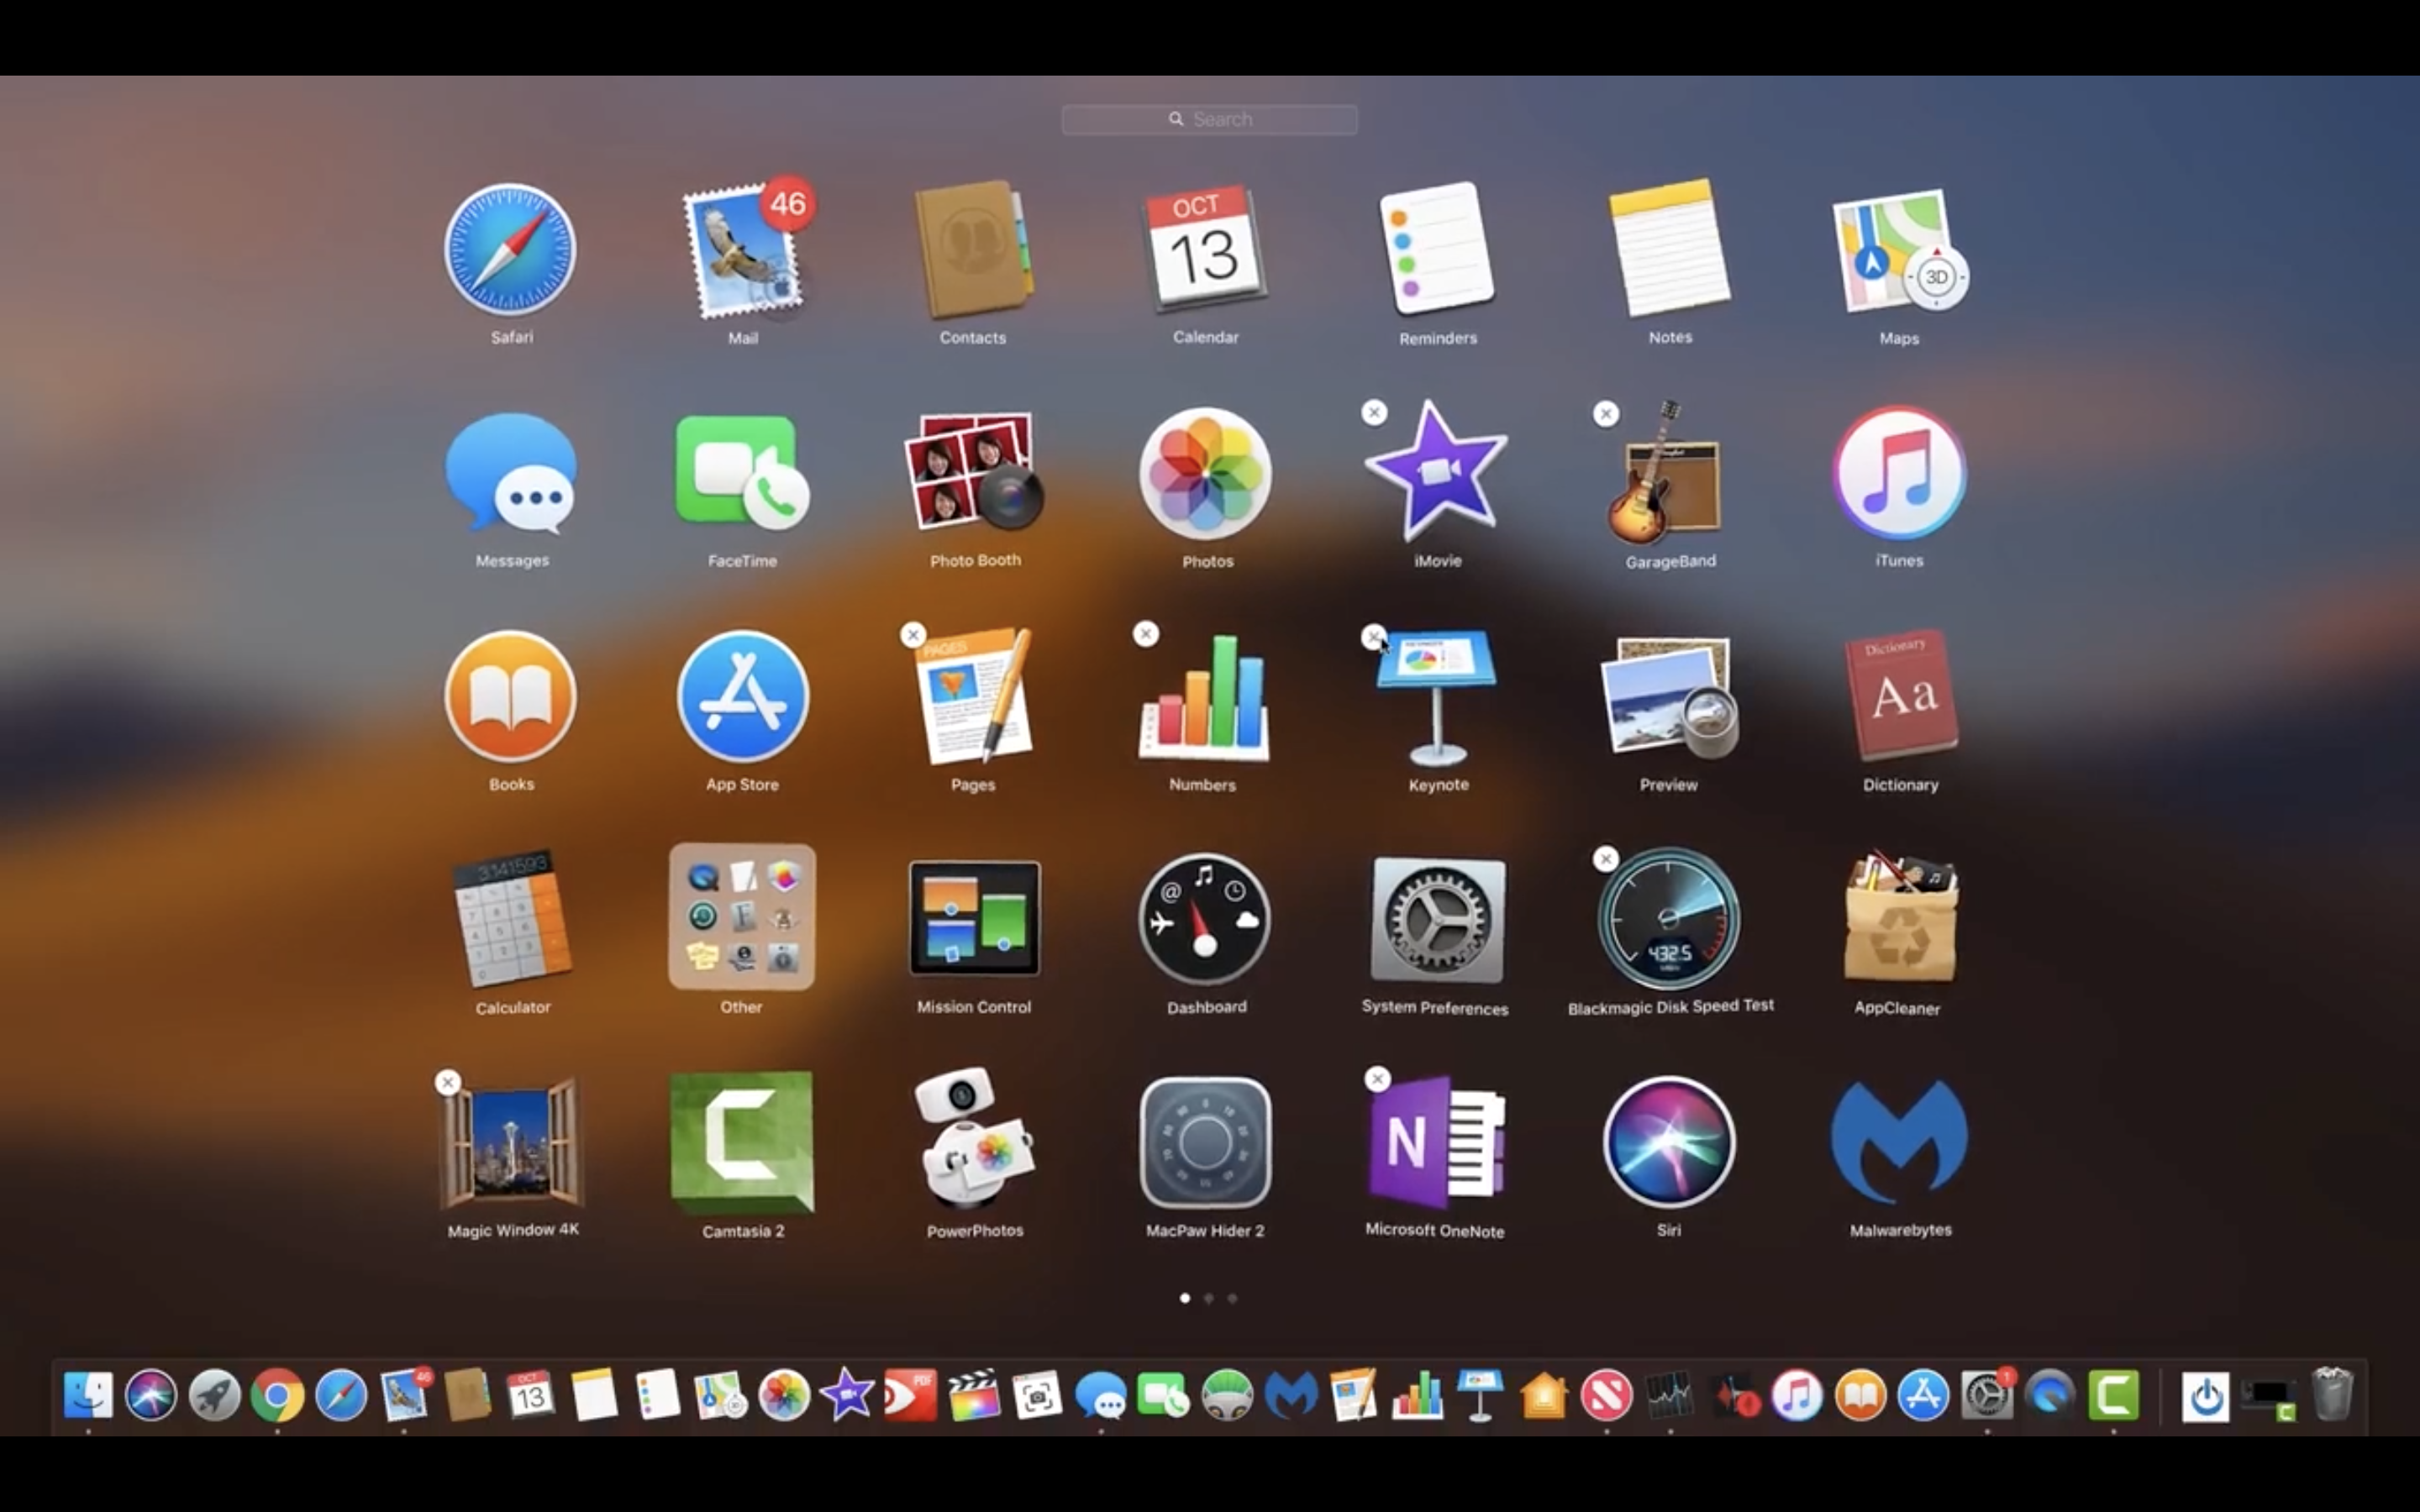The height and width of the screenshot is (1512, 2420).
Task: Launch Contacts from the Launchpad grid
Action: click(973, 250)
